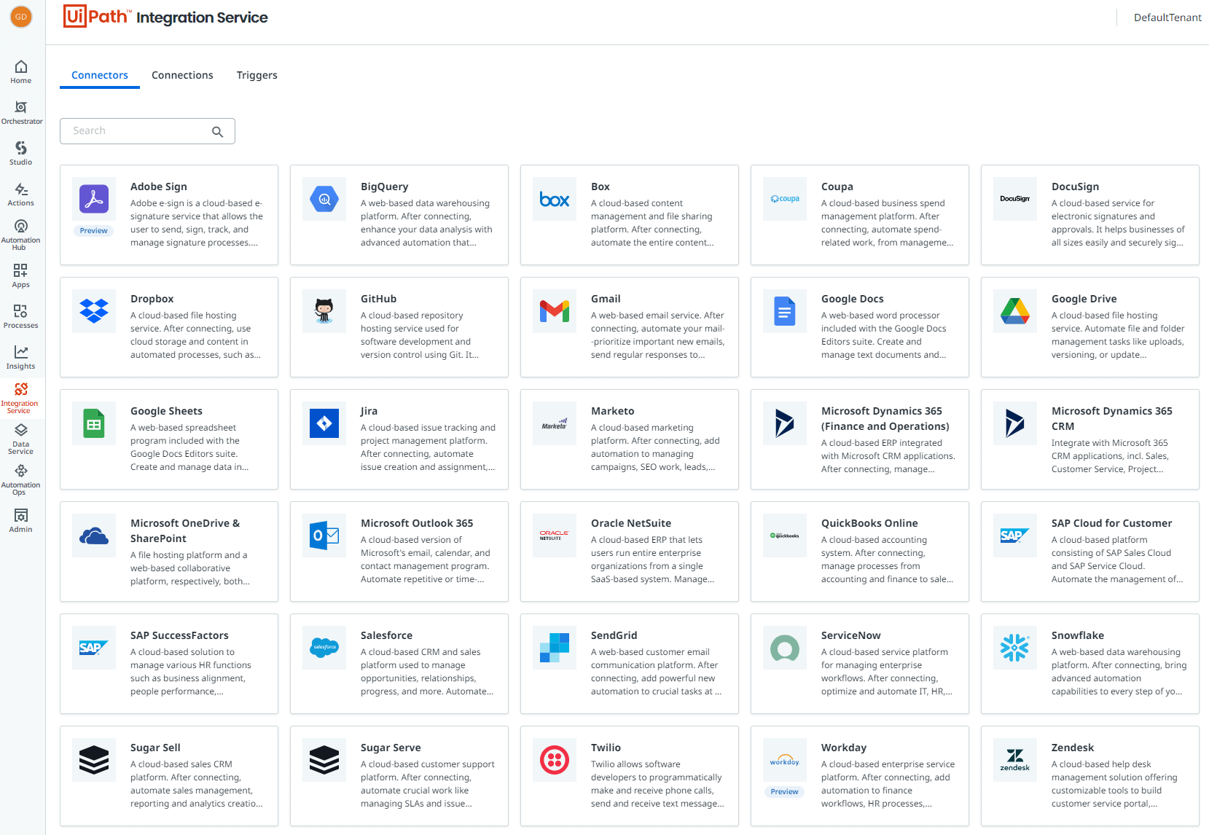Click the DocuSign logo thumbnail

[1015, 199]
